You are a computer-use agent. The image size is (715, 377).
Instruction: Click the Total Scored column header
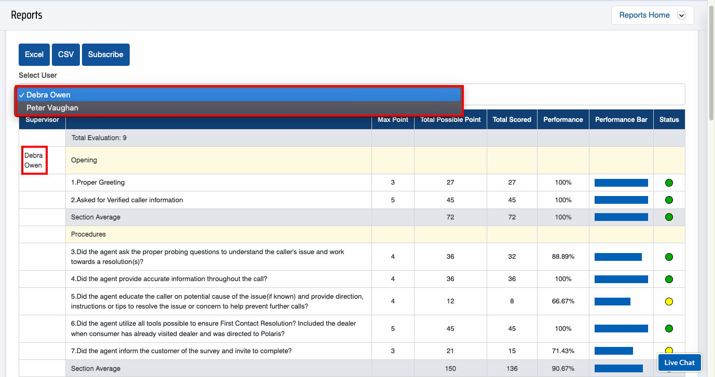[x=512, y=120]
